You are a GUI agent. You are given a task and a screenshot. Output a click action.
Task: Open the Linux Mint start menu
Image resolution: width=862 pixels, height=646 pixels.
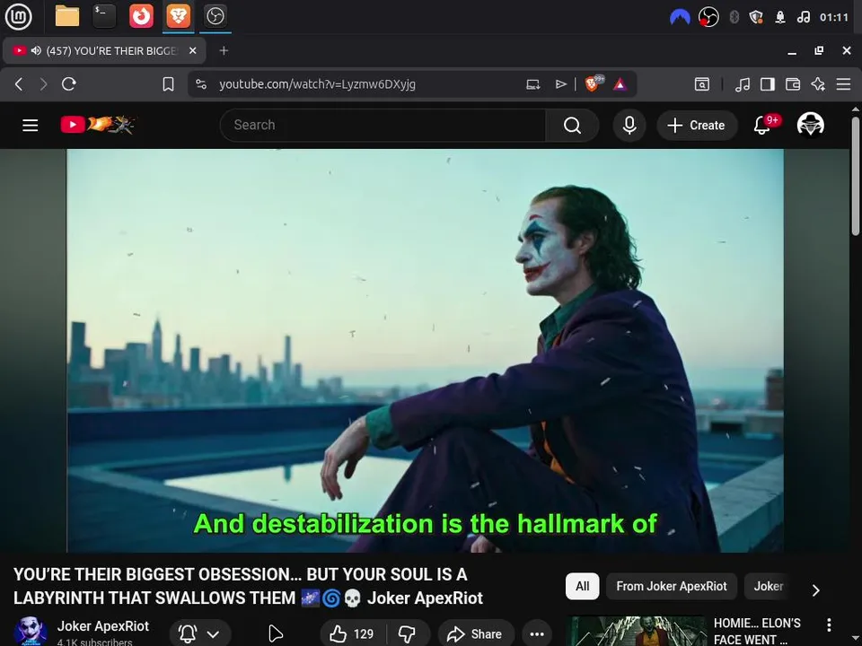click(x=18, y=16)
